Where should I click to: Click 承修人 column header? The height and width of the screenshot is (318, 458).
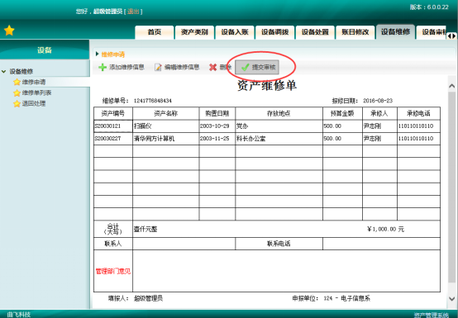379,113
